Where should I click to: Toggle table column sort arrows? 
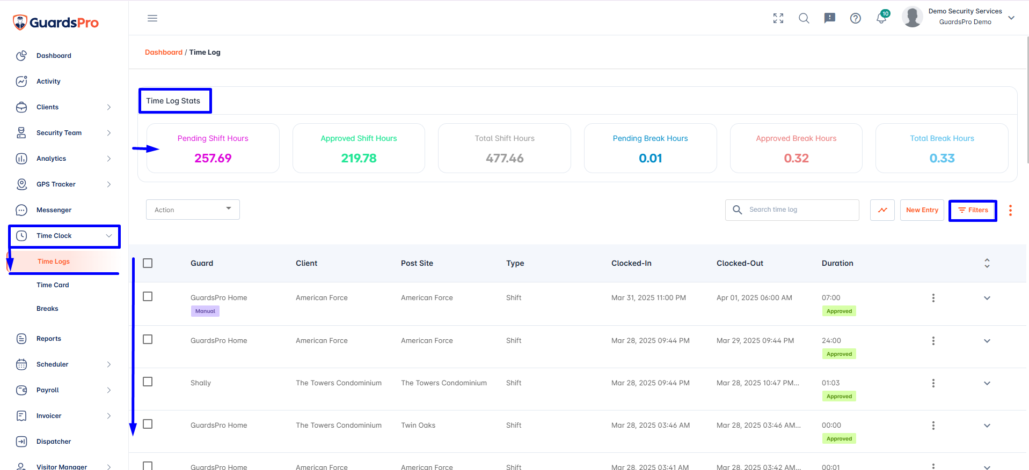click(987, 263)
